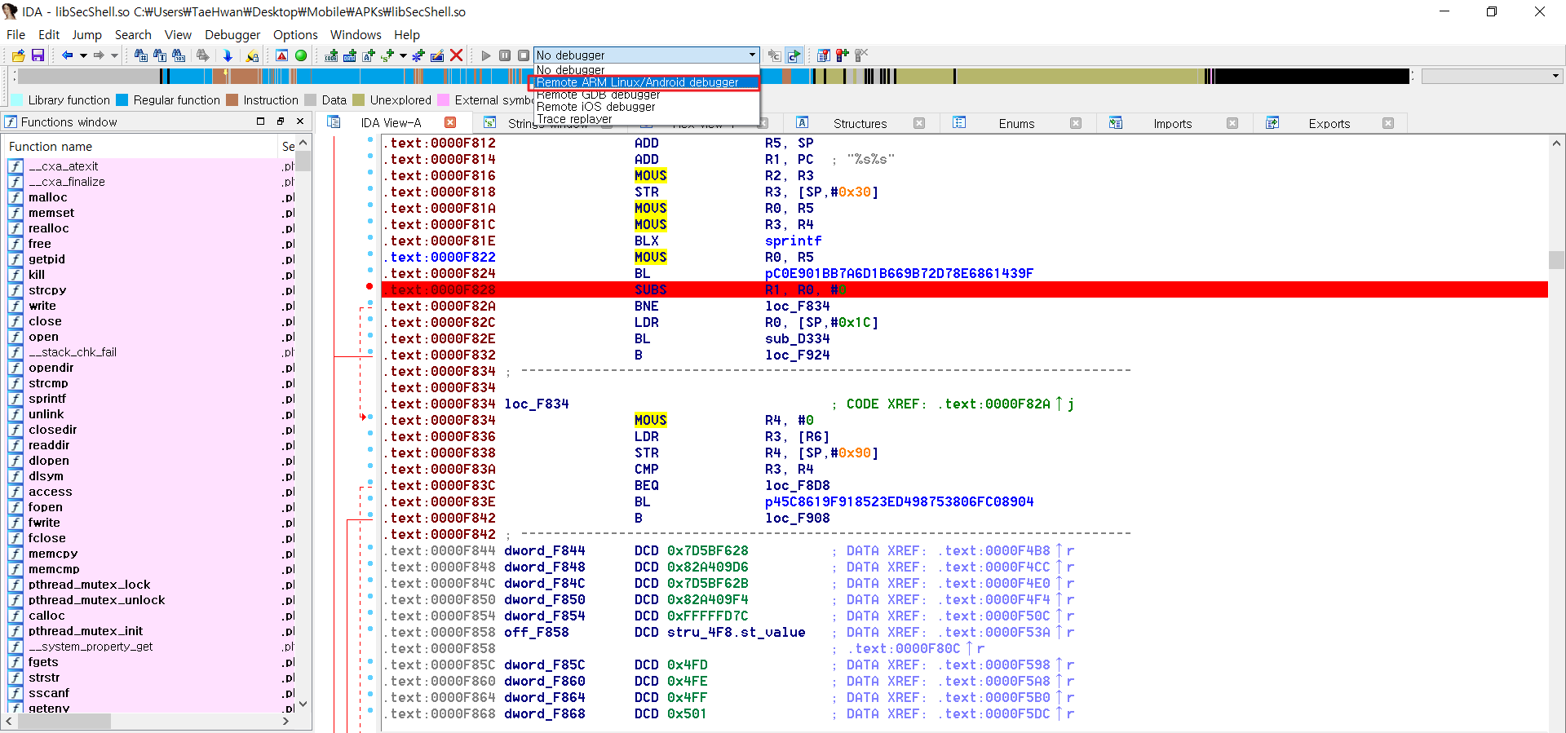Switch to the Structures tab
The image size is (1566, 733).
click(x=860, y=124)
